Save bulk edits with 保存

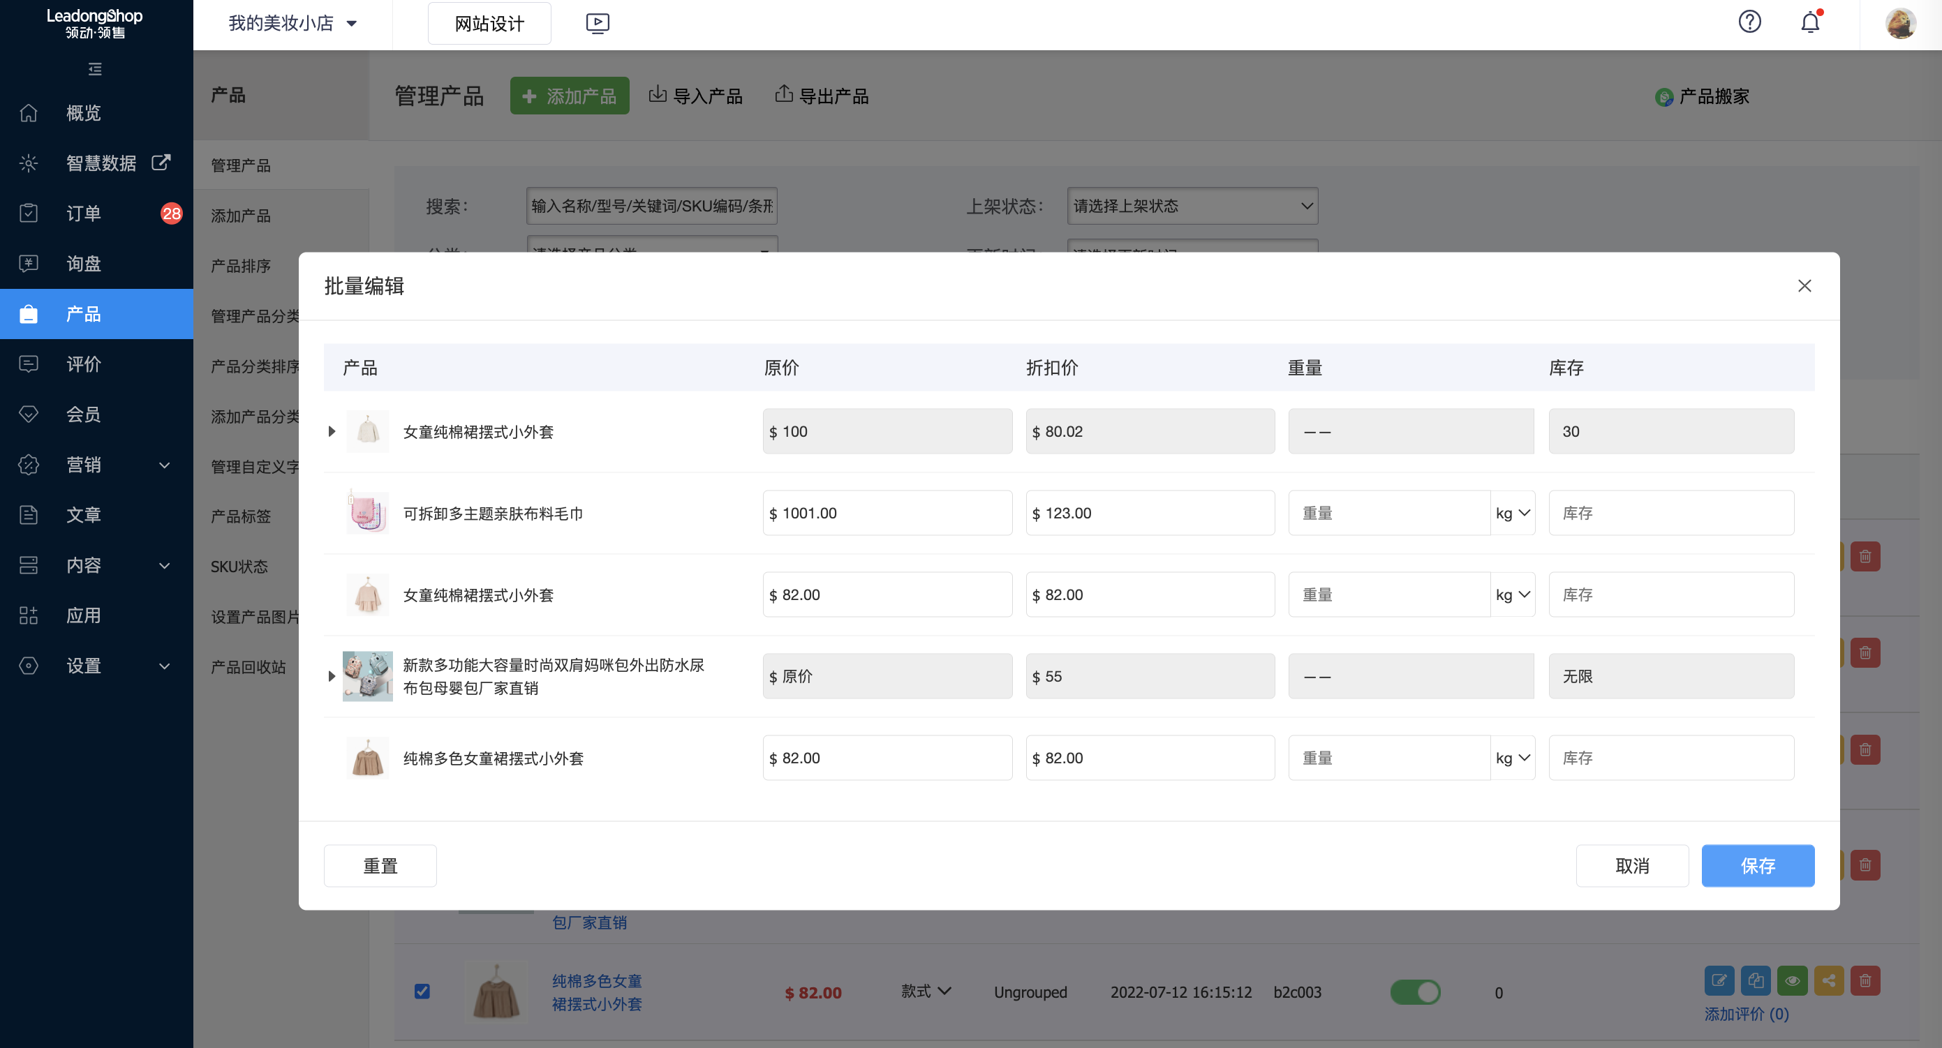point(1758,865)
